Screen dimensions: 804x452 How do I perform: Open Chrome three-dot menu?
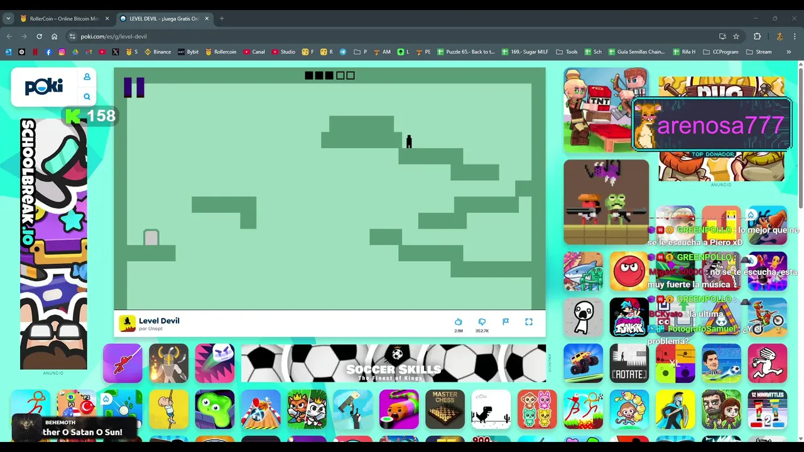[795, 36]
